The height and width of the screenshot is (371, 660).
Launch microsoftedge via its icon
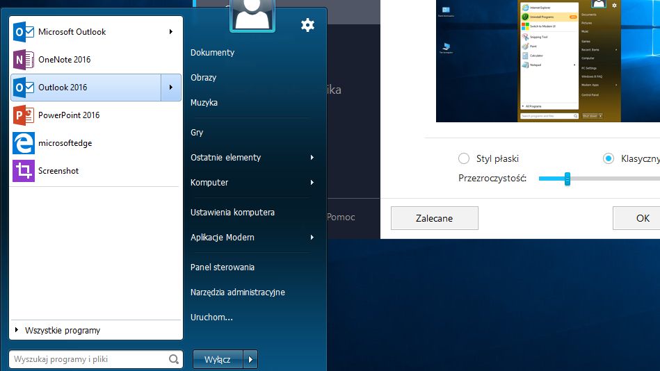click(x=24, y=143)
